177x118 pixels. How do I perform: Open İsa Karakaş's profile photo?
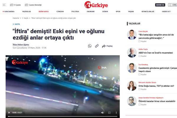coord(132,68)
